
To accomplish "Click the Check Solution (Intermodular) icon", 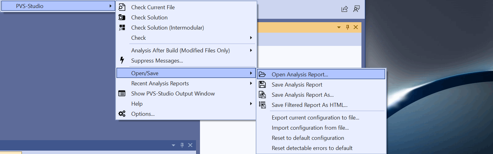I will (122, 27).
